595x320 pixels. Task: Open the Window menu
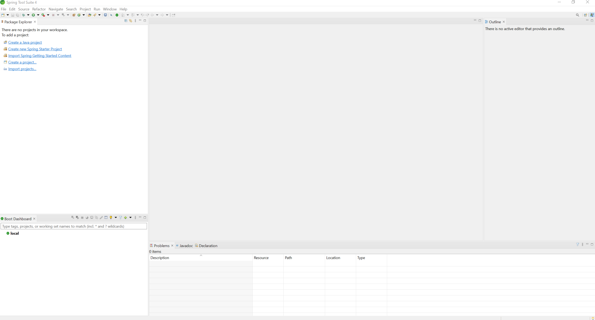tap(110, 9)
